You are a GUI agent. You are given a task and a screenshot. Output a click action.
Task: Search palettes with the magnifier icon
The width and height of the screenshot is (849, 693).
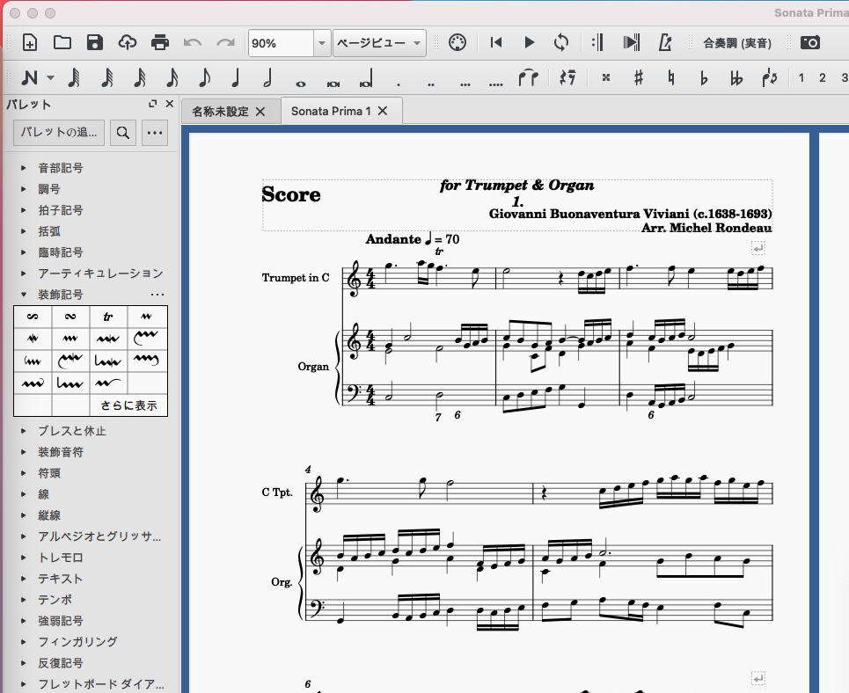click(122, 133)
